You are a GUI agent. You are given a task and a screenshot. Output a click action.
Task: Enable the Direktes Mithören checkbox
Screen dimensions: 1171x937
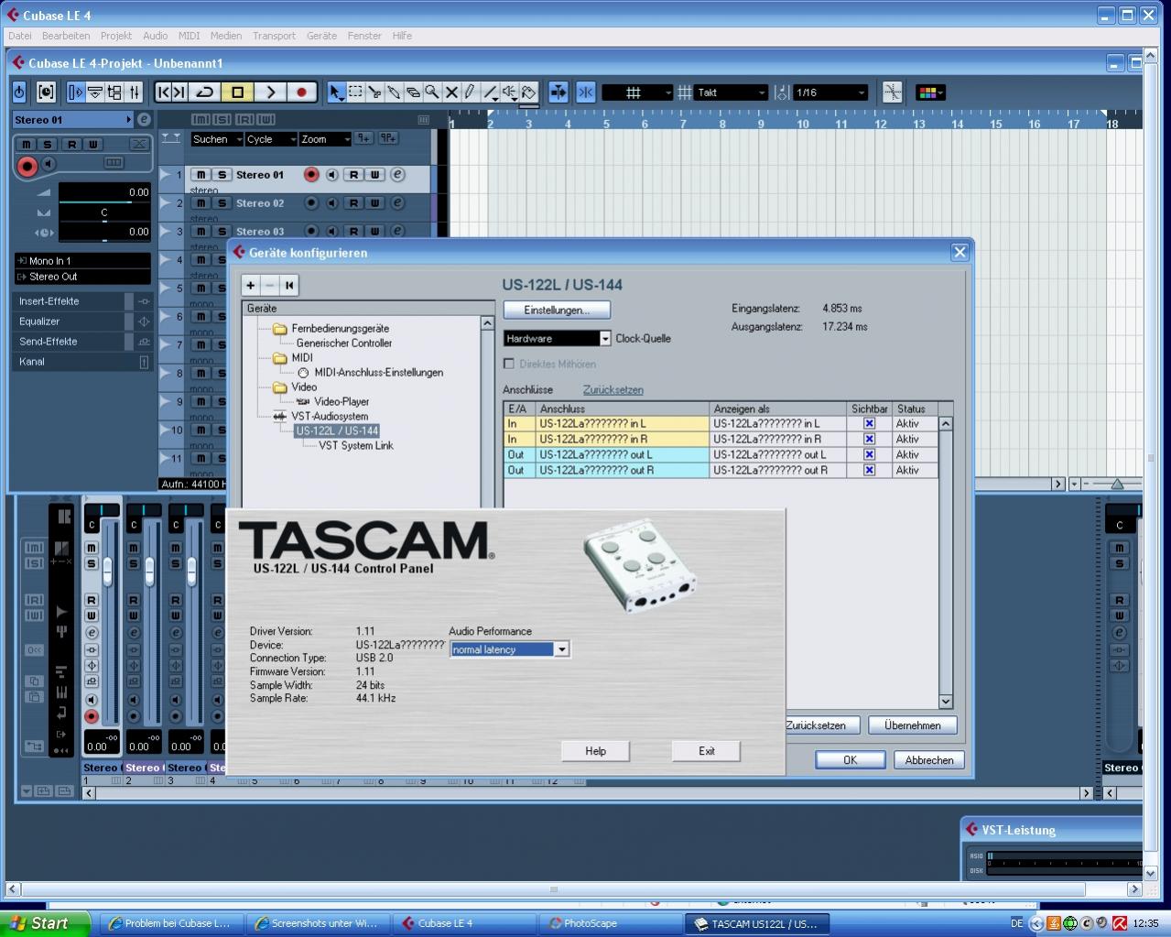pos(509,364)
